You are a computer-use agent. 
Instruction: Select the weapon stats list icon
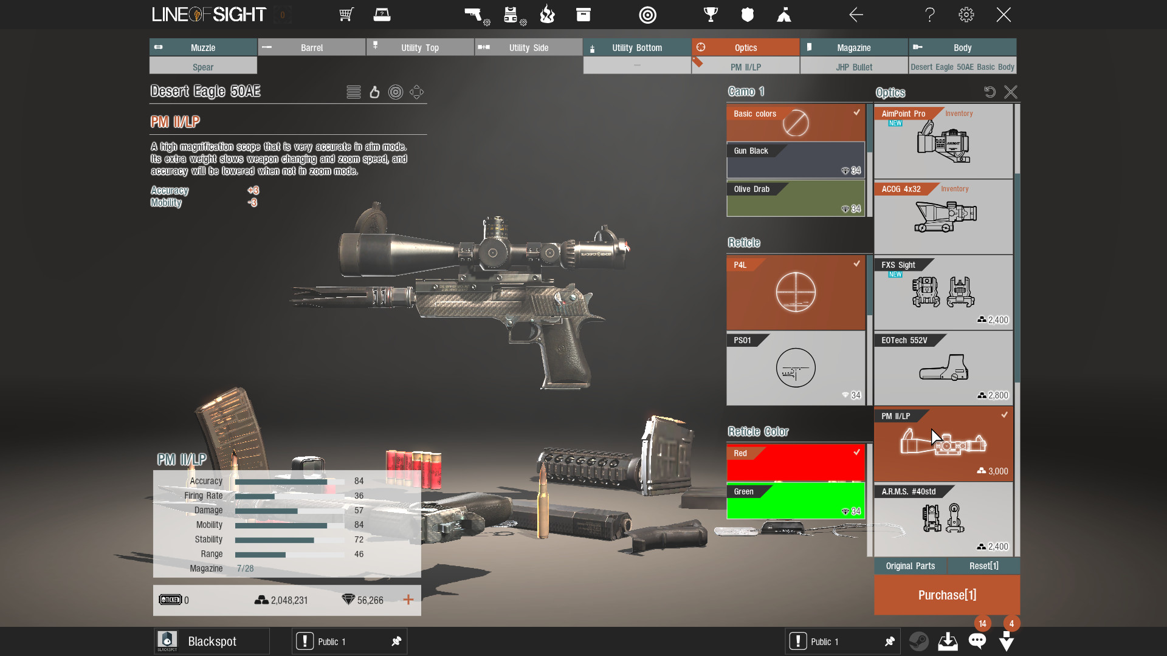tap(353, 91)
